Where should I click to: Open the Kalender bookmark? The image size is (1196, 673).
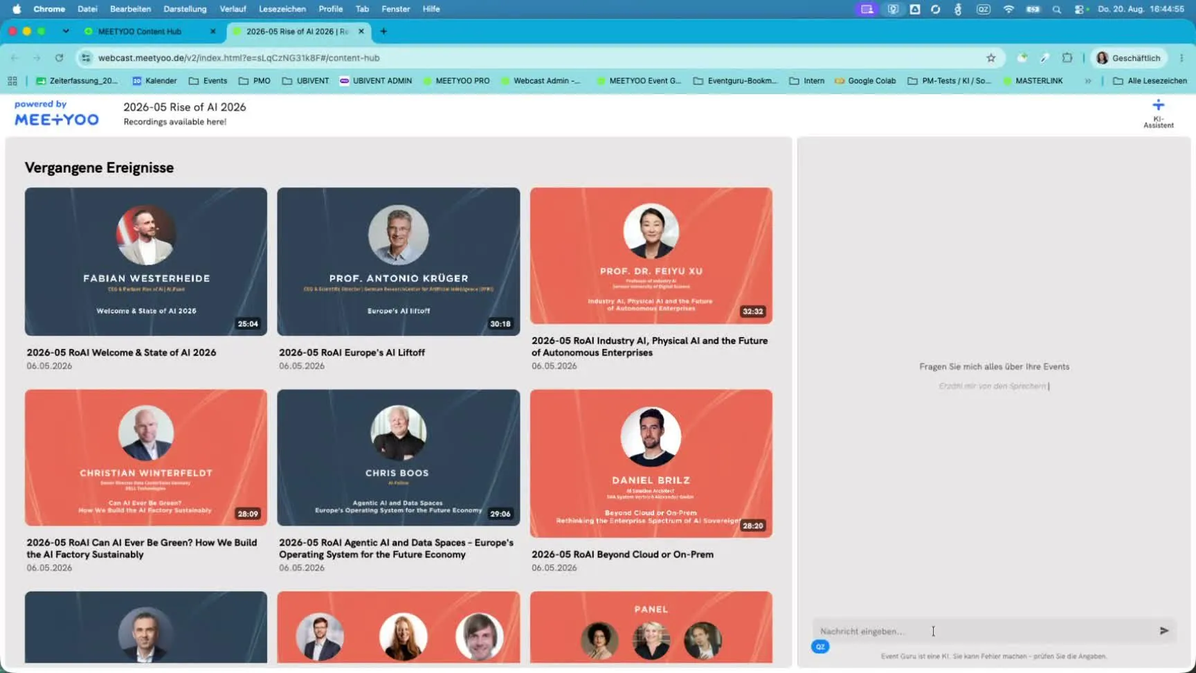(154, 81)
